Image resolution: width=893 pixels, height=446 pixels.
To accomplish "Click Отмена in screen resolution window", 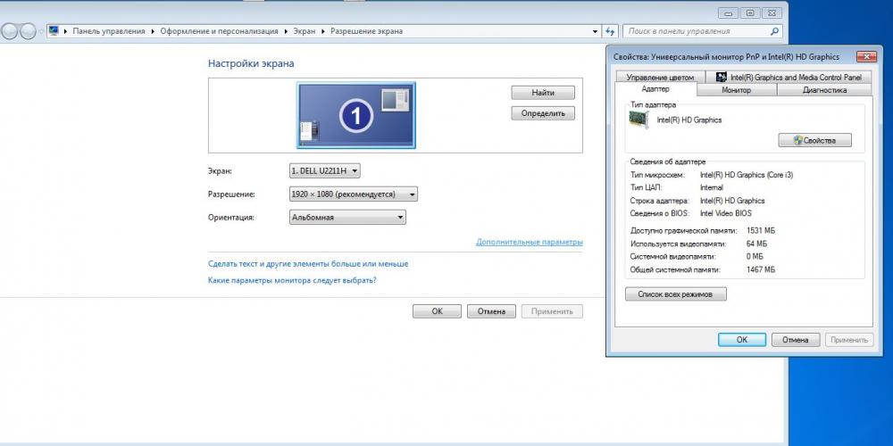I will point(491,311).
